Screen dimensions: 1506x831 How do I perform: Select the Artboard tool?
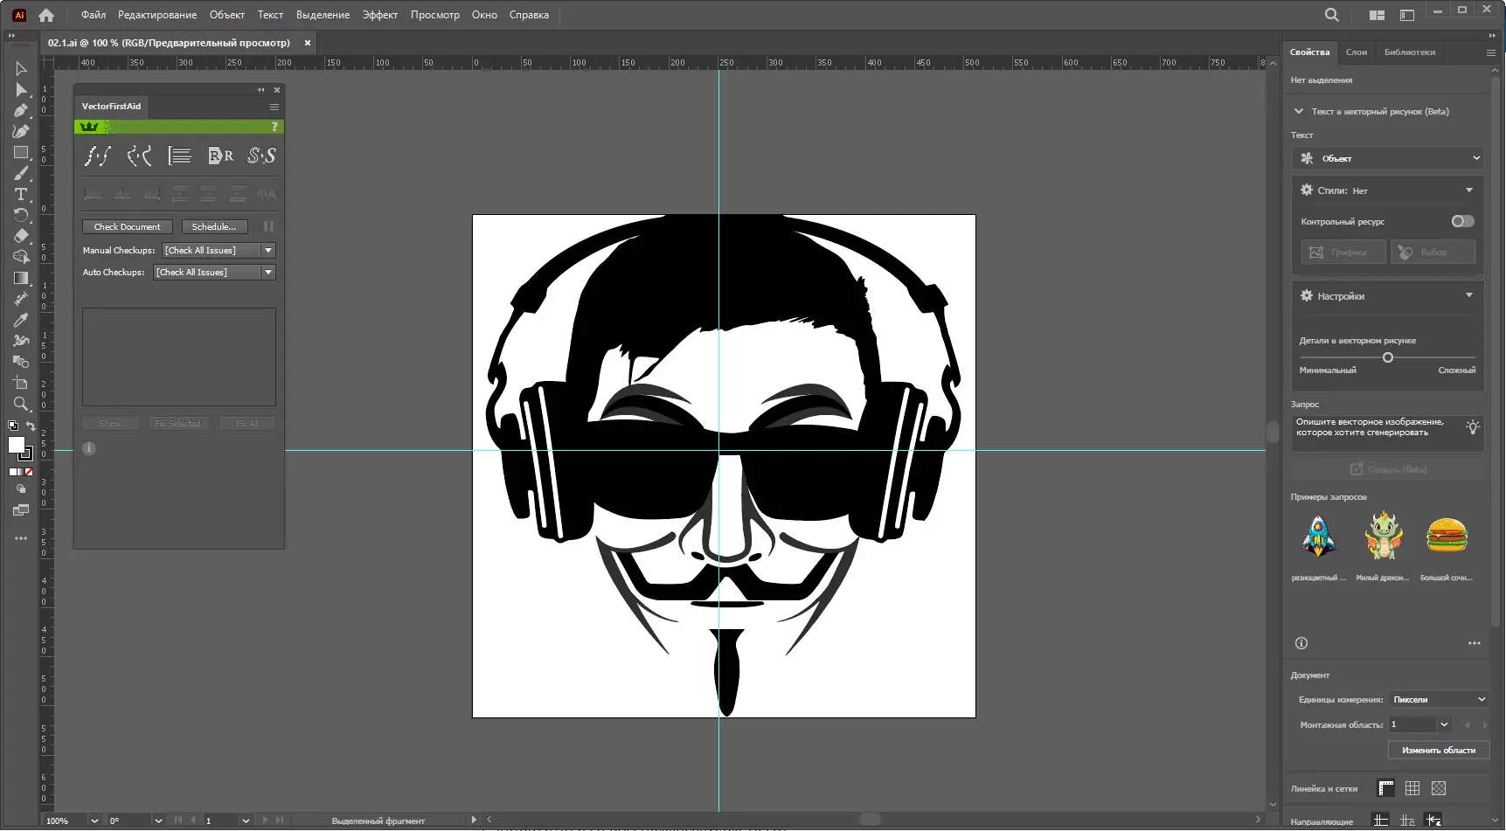(x=21, y=383)
